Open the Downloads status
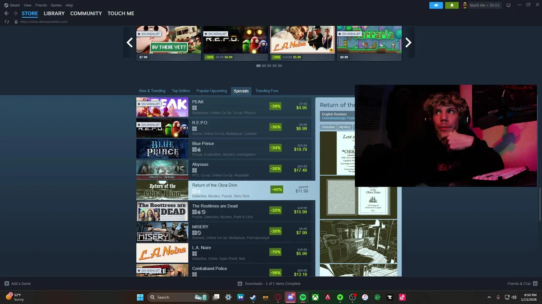 pyautogui.click(x=269, y=284)
